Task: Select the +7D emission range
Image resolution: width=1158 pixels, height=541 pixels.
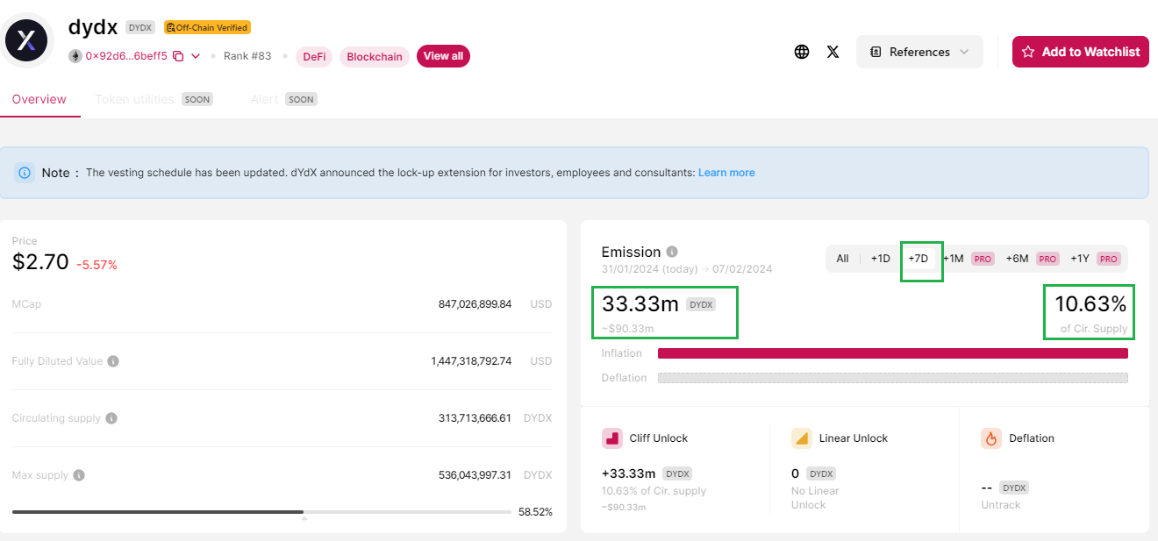Action: 919,259
